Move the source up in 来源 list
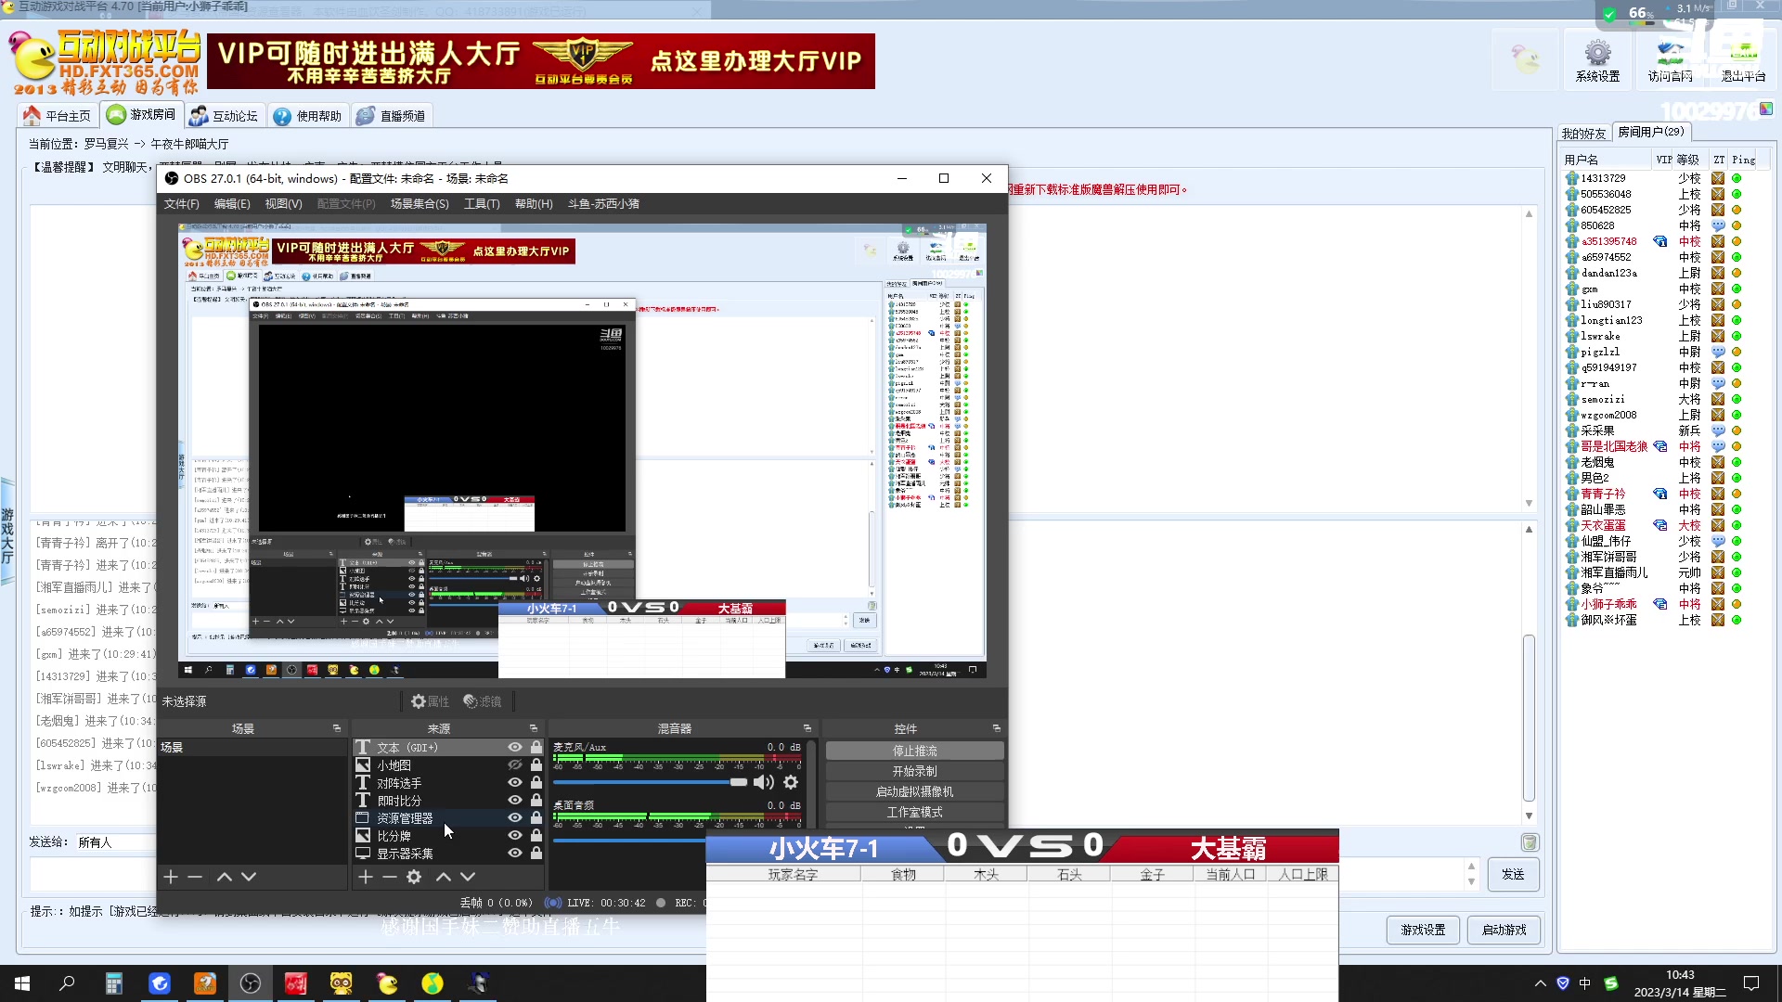1782x1002 pixels. (x=444, y=877)
